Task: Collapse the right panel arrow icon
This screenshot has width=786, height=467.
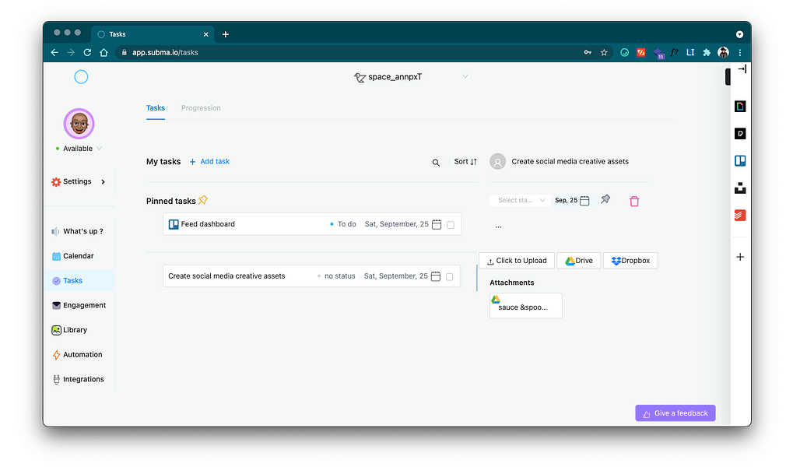Action: [742, 69]
